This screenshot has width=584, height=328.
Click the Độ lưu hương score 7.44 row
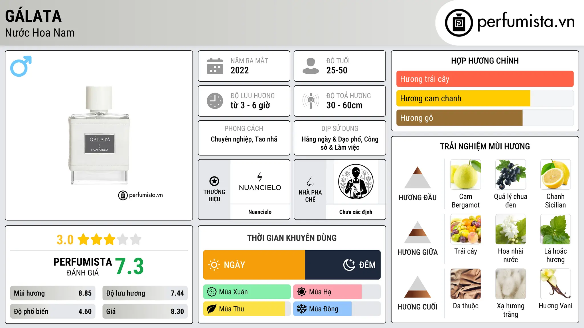145,293
